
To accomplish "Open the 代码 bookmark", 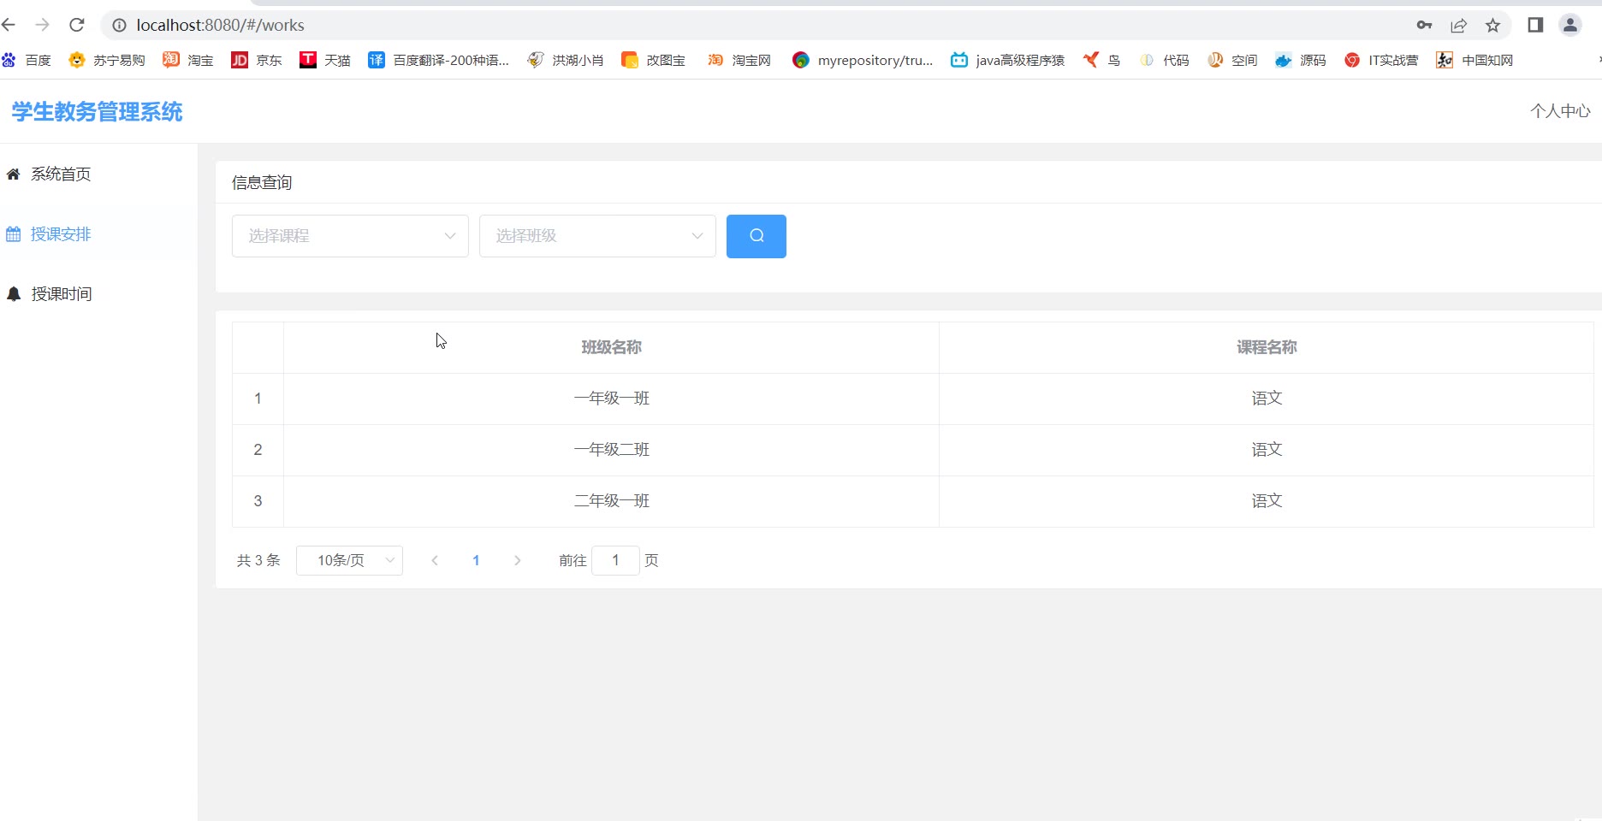I will (x=1164, y=60).
